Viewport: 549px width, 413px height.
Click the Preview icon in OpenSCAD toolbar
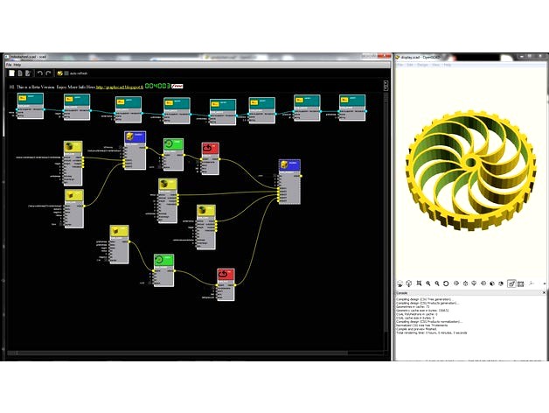click(x=400, y=283)
